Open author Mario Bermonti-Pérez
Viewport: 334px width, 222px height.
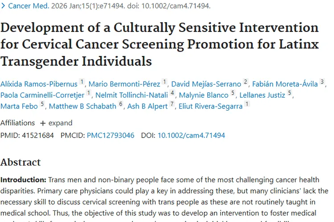tap(125, 84)
